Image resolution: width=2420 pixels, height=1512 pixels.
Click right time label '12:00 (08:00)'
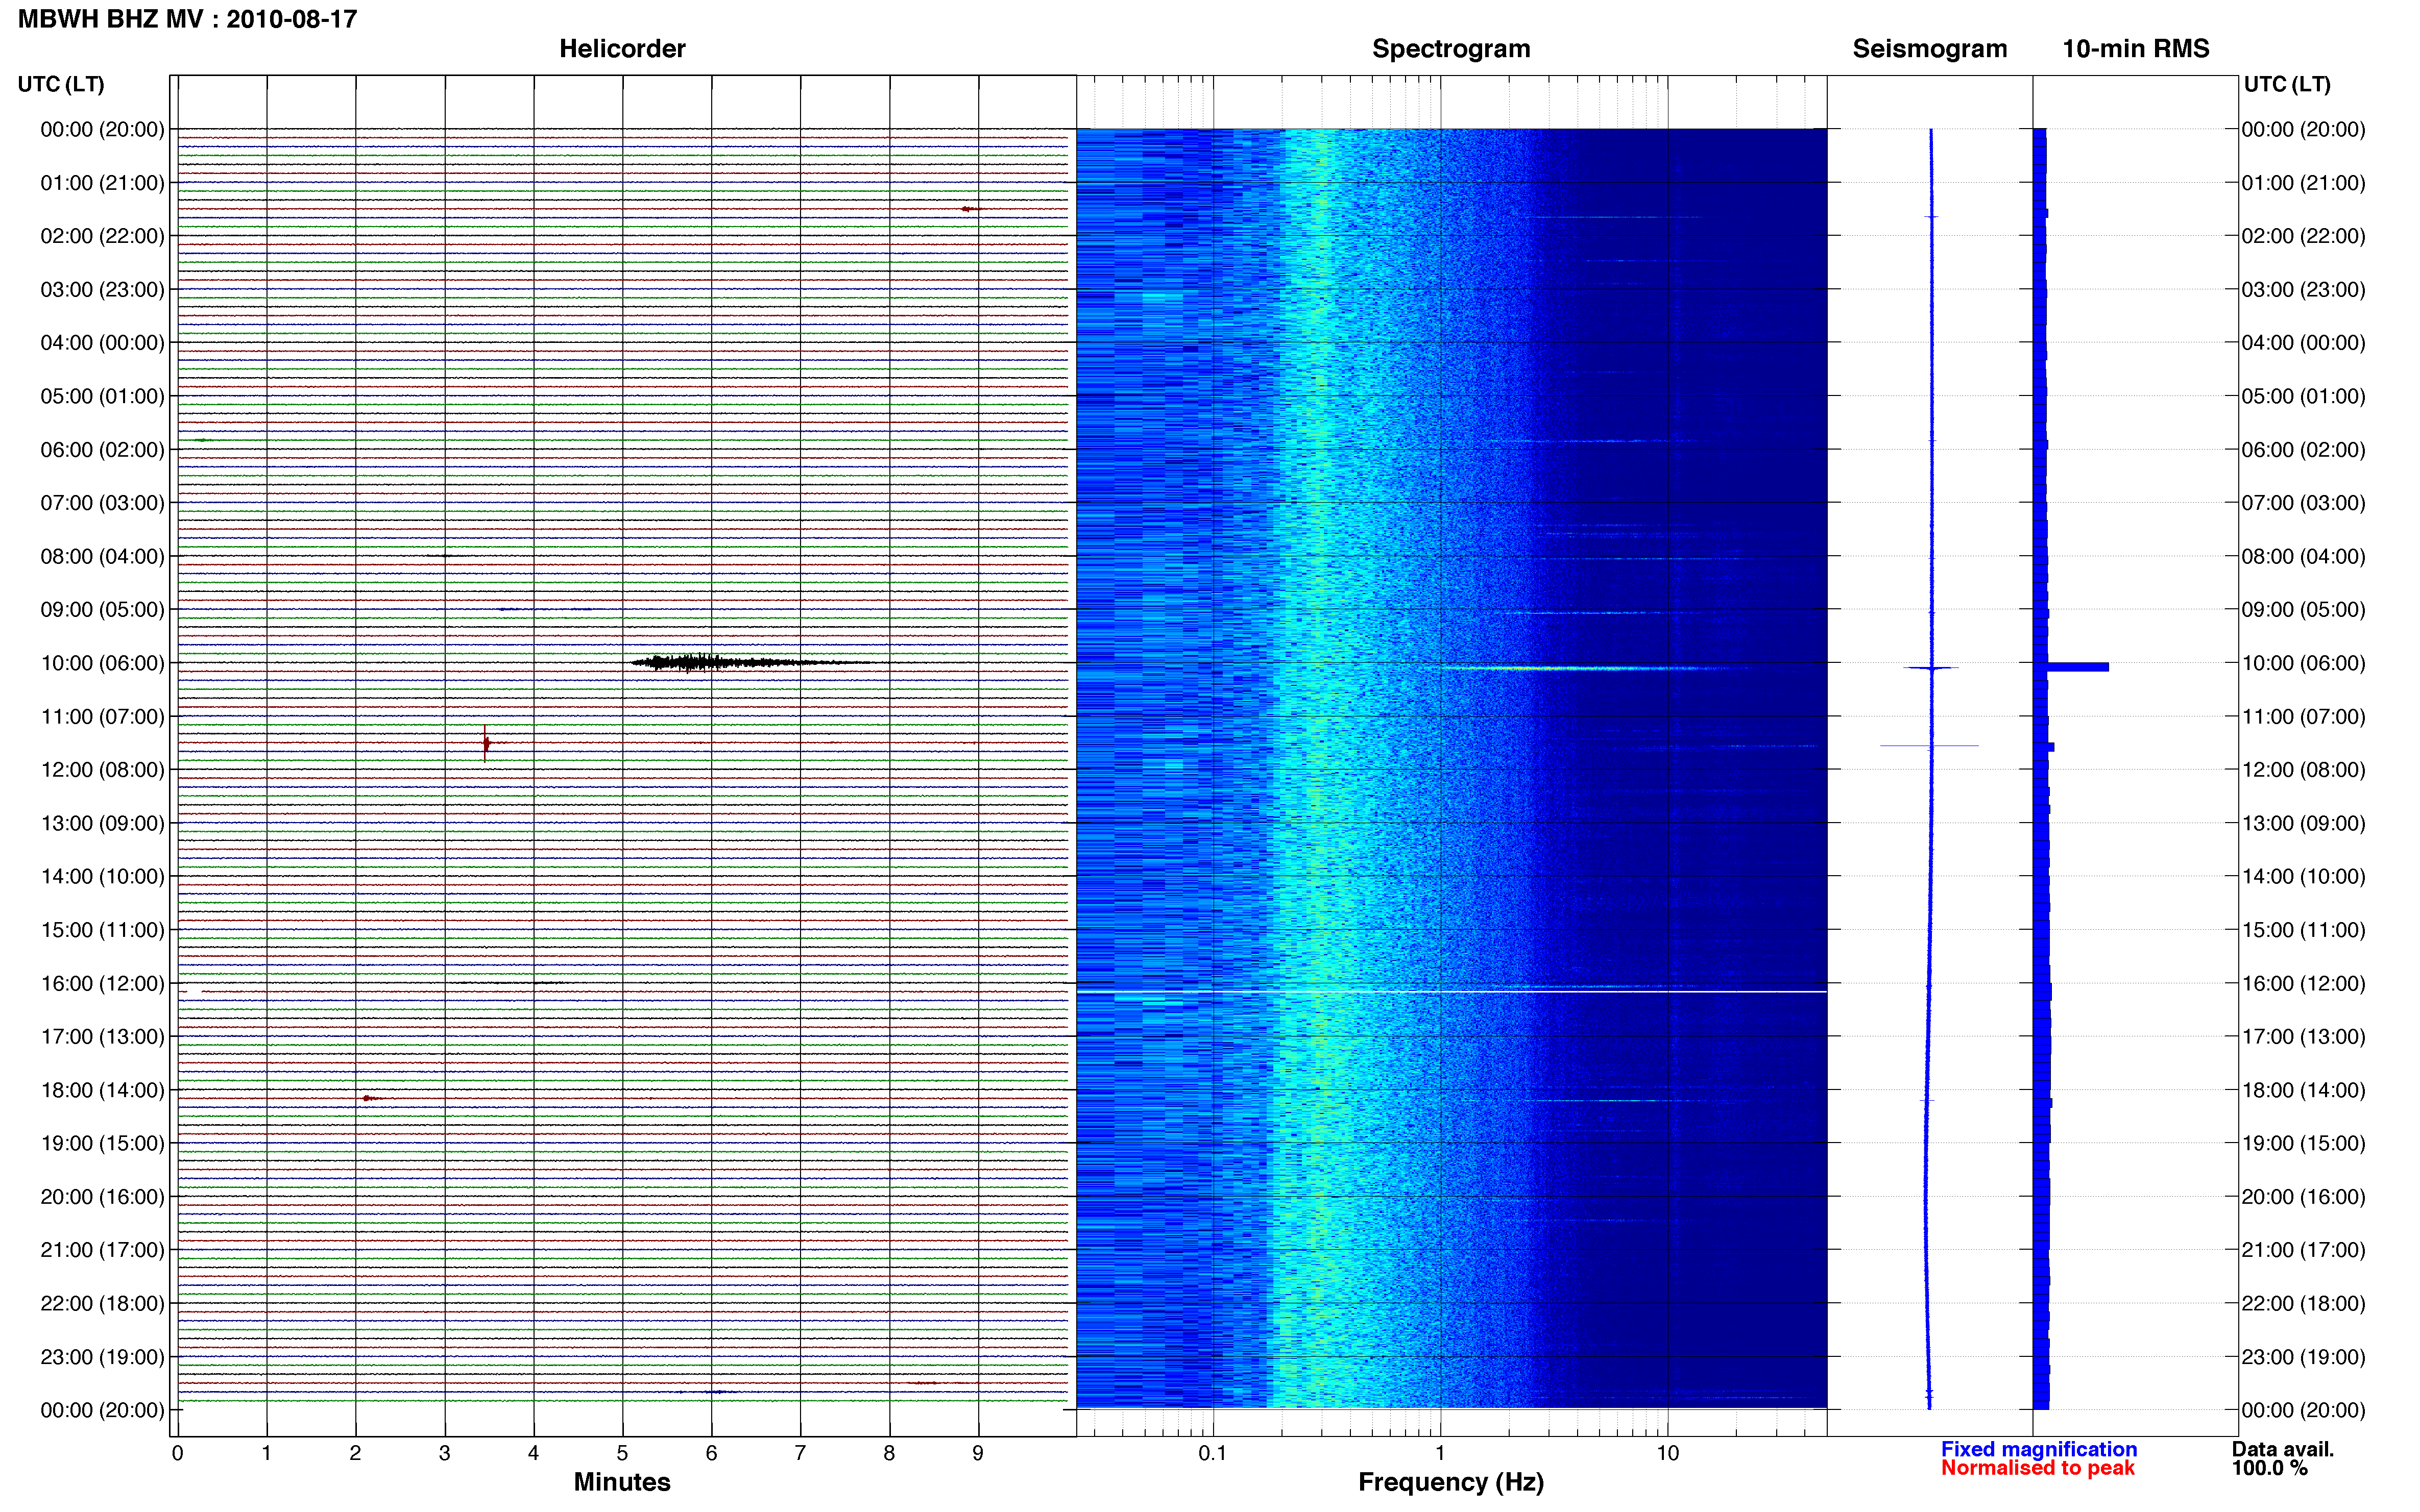point(2303,770)
